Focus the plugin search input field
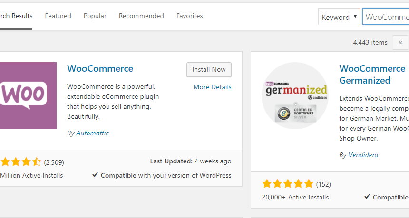409x218 pixels. [386, 17]
